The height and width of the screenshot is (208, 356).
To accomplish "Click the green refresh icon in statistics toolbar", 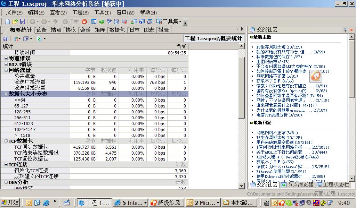I will click(39, 38).
